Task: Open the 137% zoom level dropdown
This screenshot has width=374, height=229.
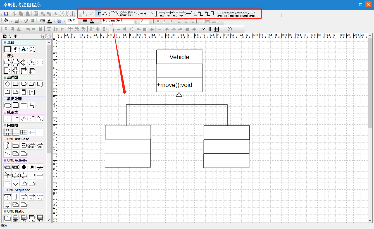Action: point(80,21)
